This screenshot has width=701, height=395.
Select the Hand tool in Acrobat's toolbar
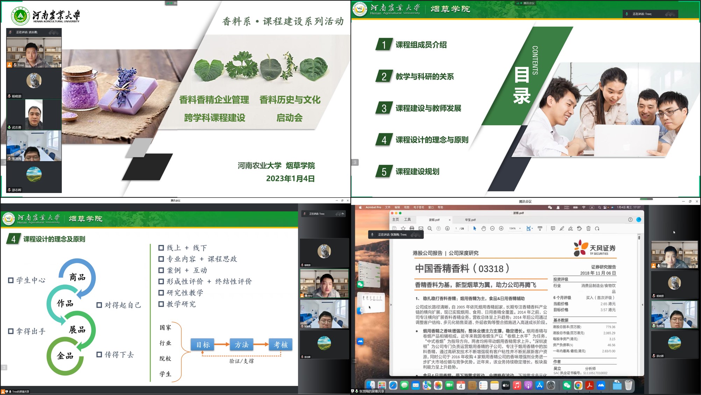(484, 228)
